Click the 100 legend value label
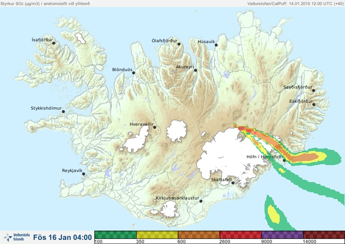345x244 pixels. click(98, 242)
